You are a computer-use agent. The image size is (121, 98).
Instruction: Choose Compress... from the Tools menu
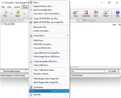[49, 87]
